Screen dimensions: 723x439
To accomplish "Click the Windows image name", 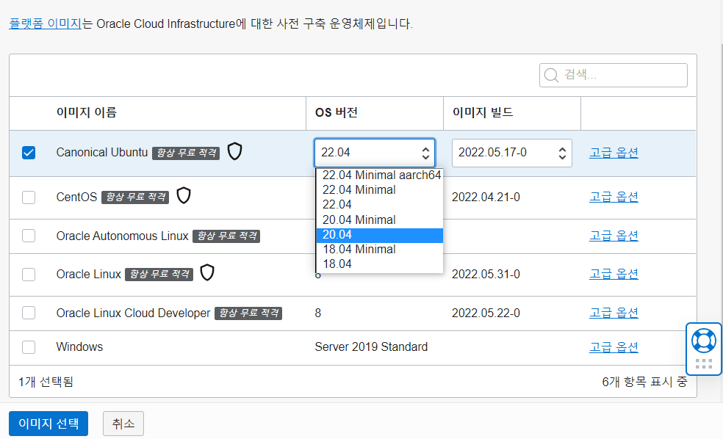I will (79, 347).
